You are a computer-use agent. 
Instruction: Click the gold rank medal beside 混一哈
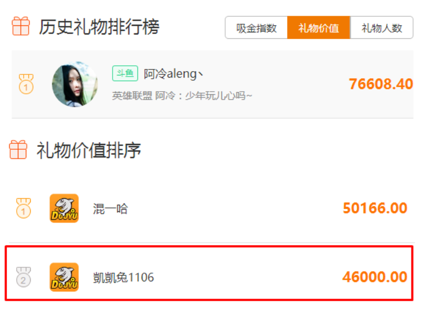[x=24, y=208]
